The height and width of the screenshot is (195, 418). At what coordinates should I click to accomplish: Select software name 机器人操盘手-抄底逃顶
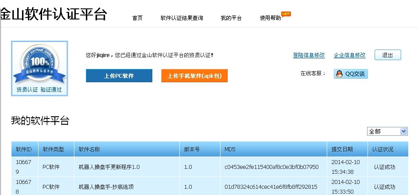point(106,187)
